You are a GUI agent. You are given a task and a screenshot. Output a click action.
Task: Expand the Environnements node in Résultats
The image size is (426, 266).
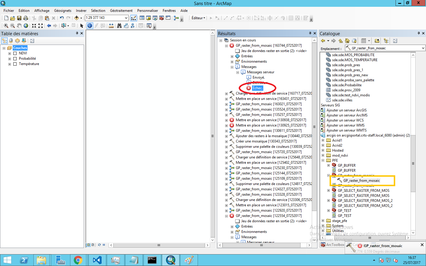click(x=232, y=62)
